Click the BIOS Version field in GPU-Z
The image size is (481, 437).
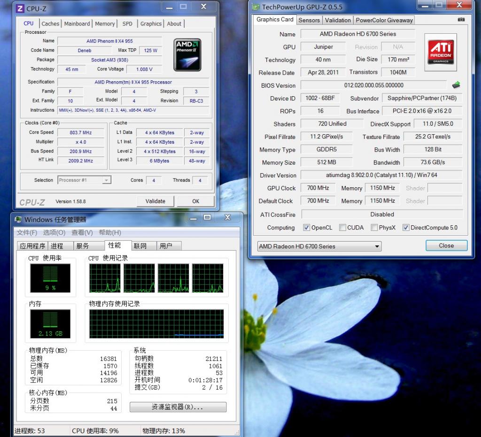[x=373, y=85]
